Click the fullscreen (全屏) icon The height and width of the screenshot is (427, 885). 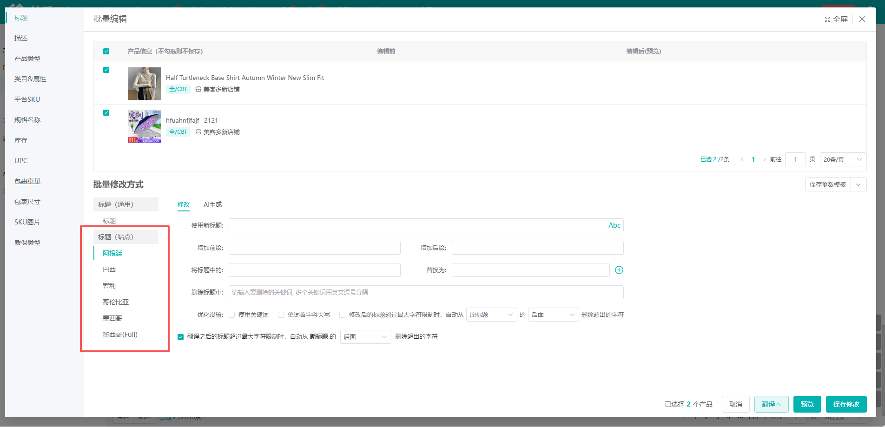tap(827, 19)
